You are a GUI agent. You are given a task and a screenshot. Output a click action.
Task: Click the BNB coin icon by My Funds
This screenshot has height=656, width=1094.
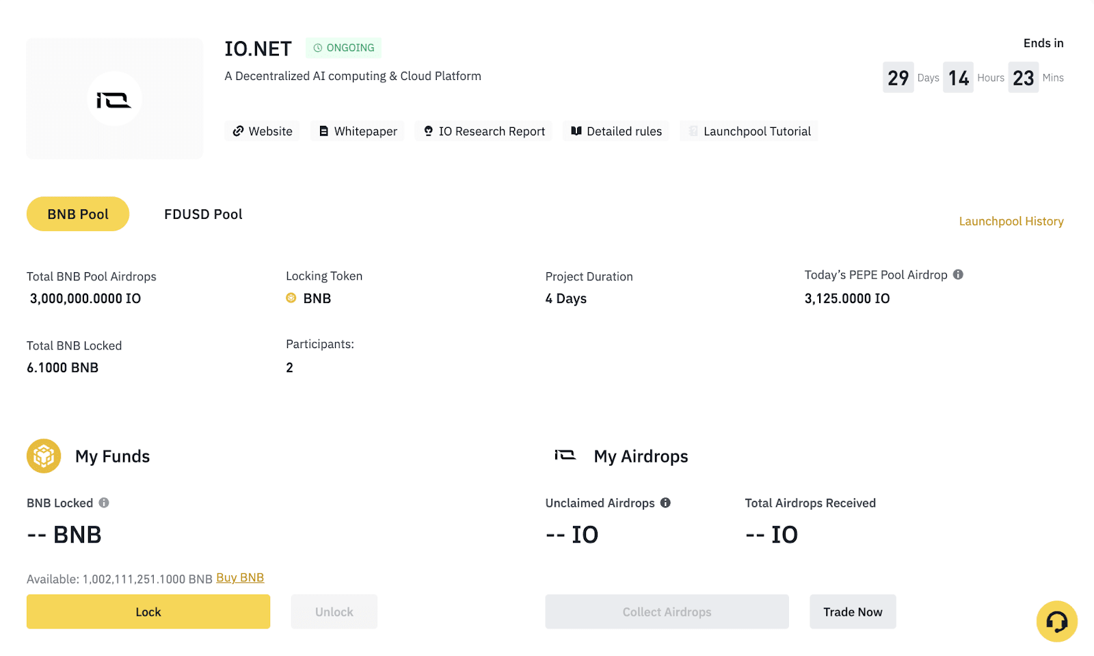point(44,456)
